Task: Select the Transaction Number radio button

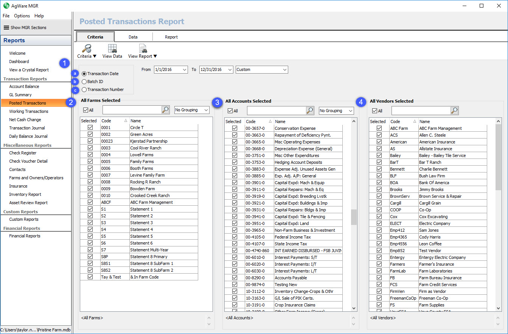Action: (84, 90)
